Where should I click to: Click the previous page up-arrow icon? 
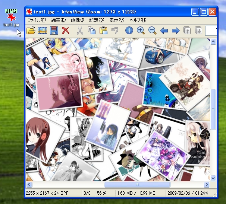pyautogui.click(x=187, y=31)
